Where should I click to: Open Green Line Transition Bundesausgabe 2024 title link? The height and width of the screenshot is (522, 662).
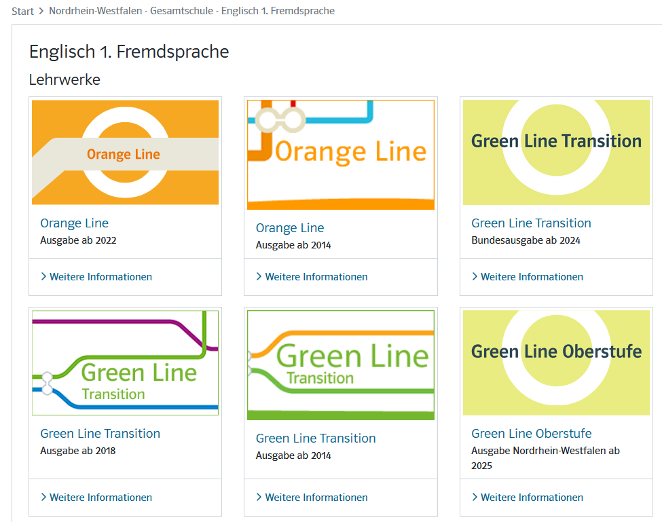[531, 223]
